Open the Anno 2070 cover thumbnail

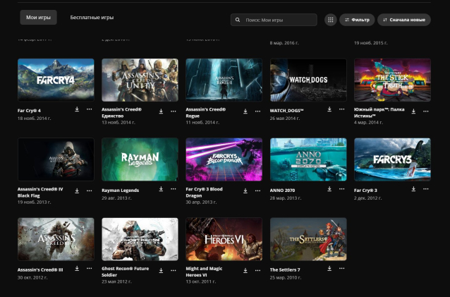click(308, 159)
